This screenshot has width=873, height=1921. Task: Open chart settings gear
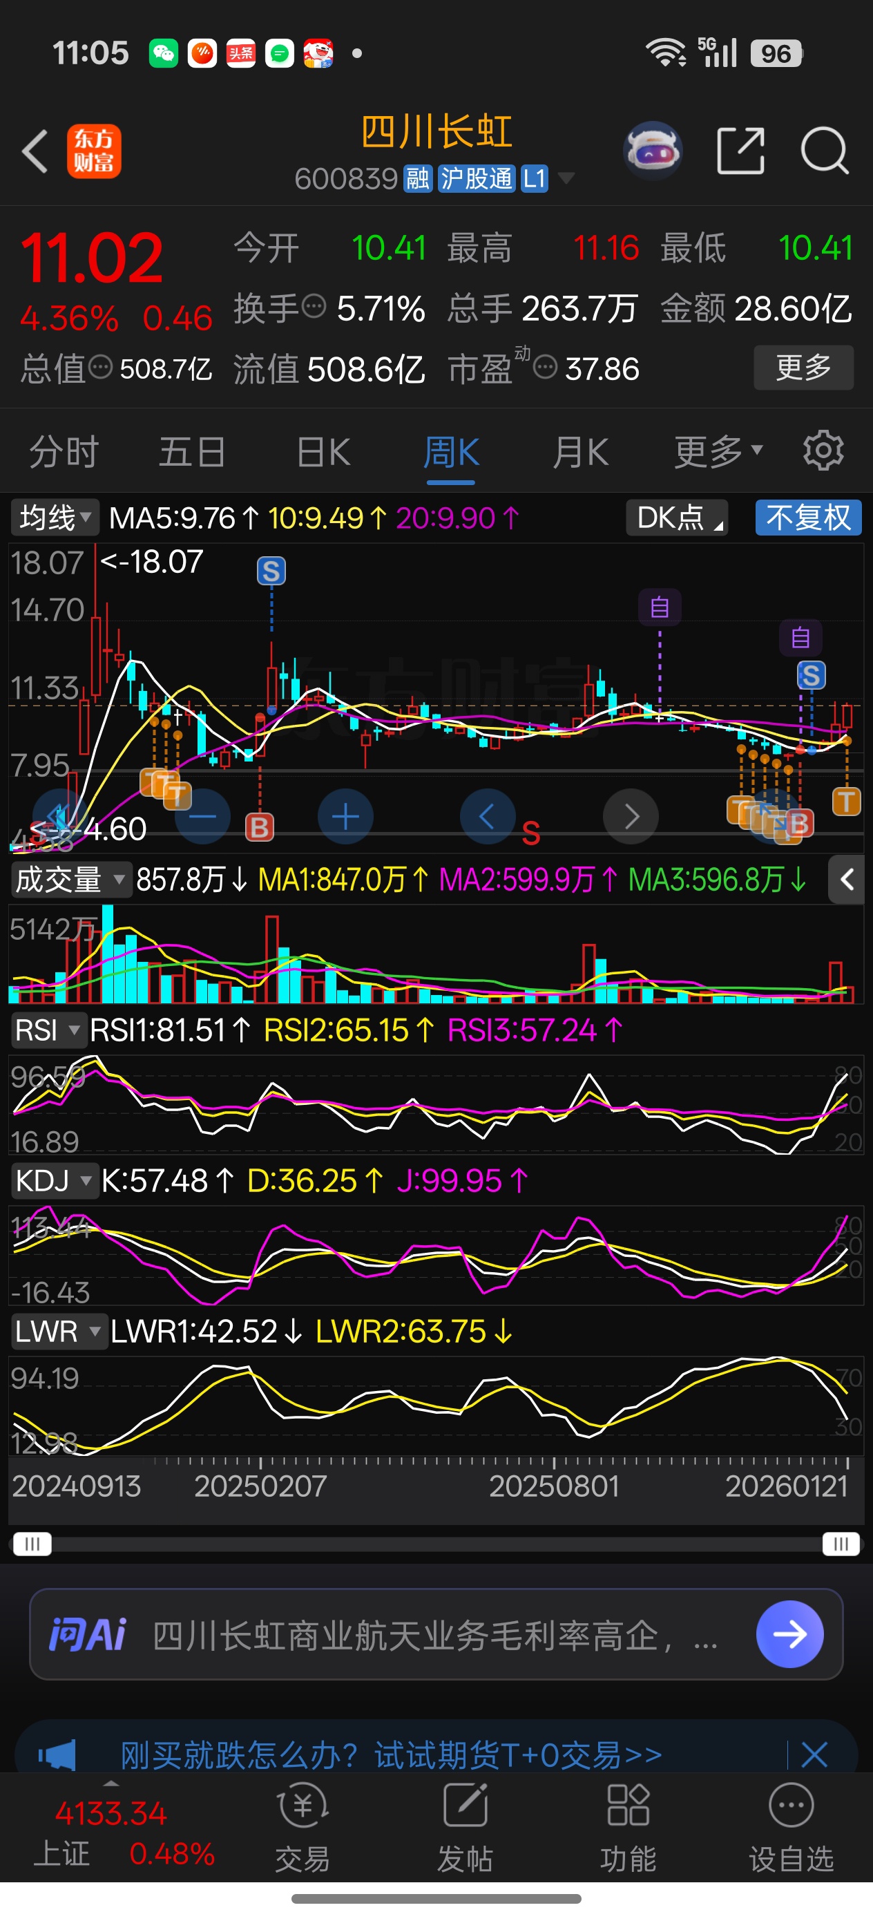pos(823,451)
